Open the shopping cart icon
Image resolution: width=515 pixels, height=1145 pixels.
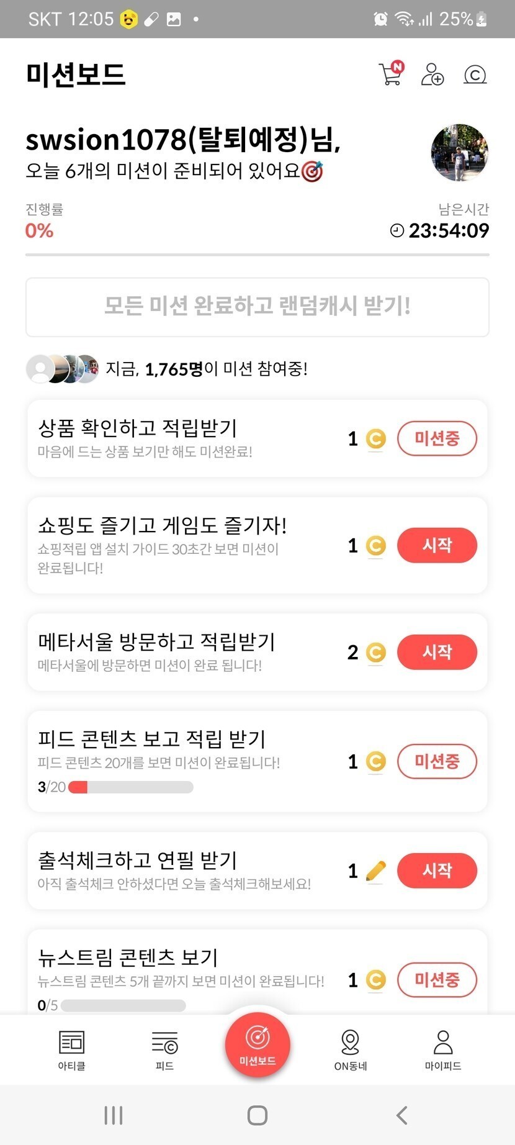390,74
